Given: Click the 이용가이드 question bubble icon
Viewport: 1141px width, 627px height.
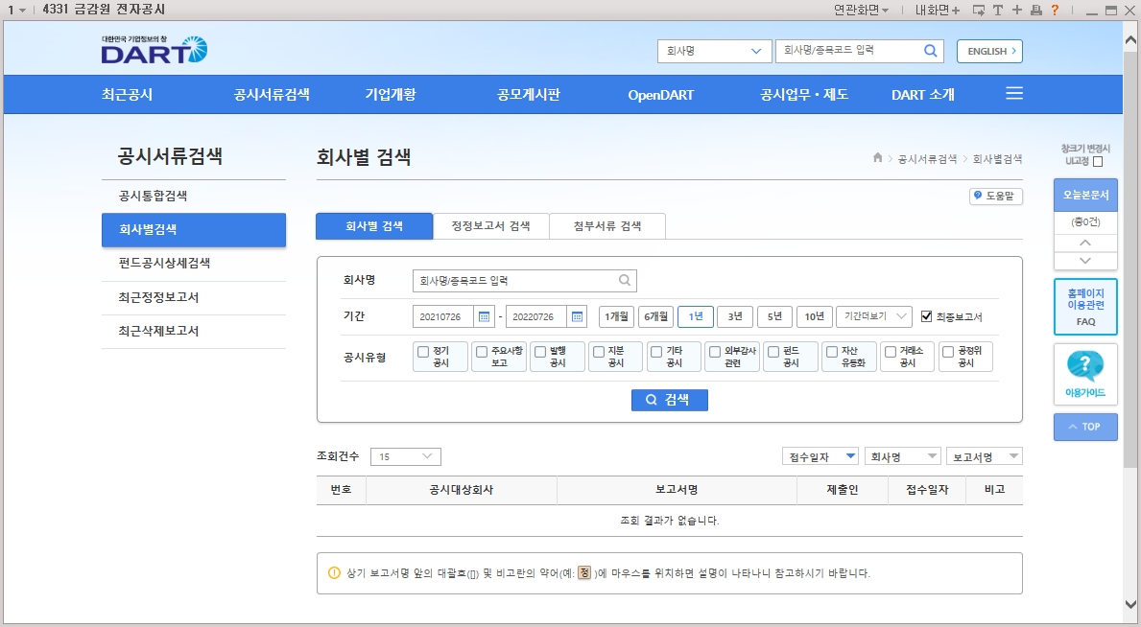Looking at the screenshot, I should (x=1085, y=366).
